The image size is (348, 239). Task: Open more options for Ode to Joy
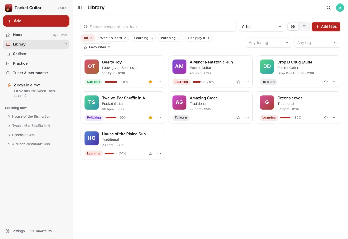click(x=159, y=82)
